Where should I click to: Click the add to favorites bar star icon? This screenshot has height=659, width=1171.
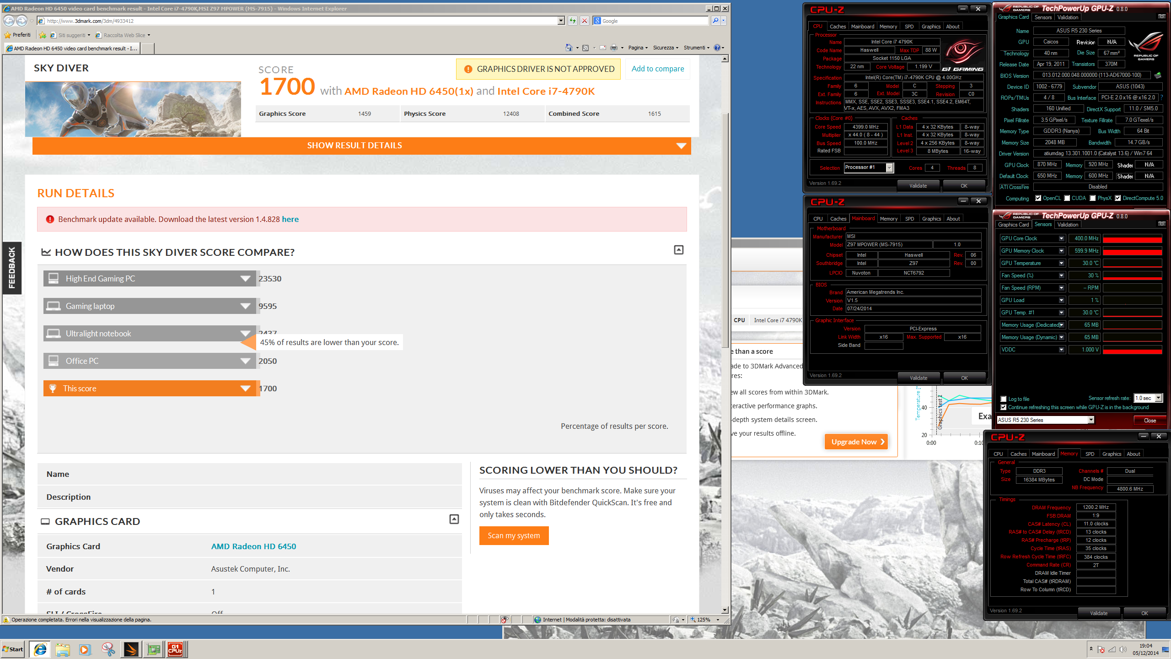click(x=43, y=35)
